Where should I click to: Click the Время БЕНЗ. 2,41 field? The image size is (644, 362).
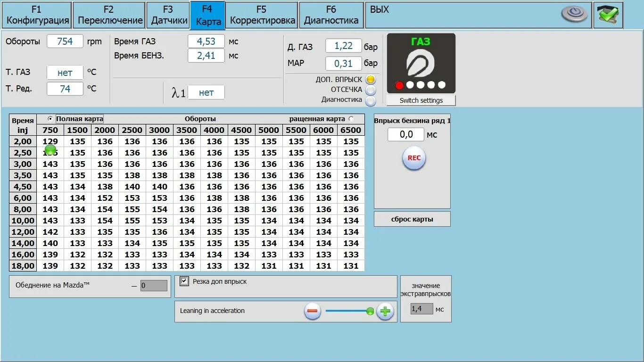coord(206,56)
